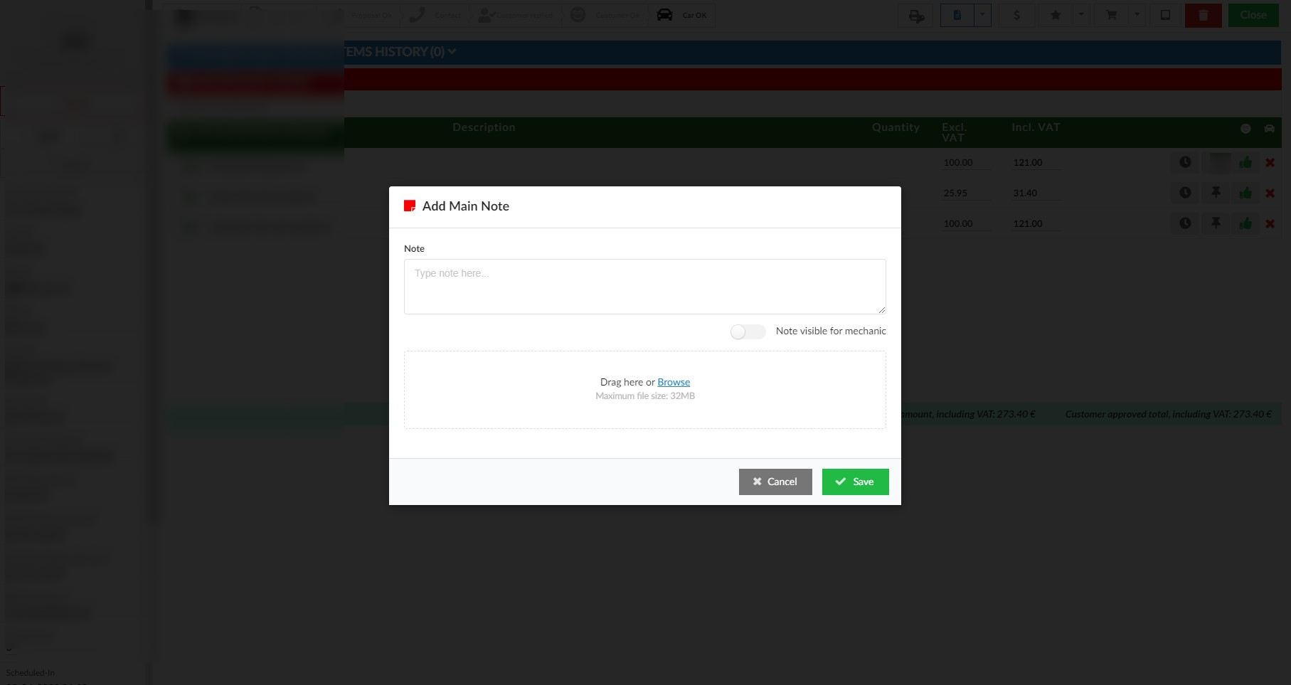The image size is (1291, 685).
Task: Select the Car OK status step
Action: tap(682, 15)
